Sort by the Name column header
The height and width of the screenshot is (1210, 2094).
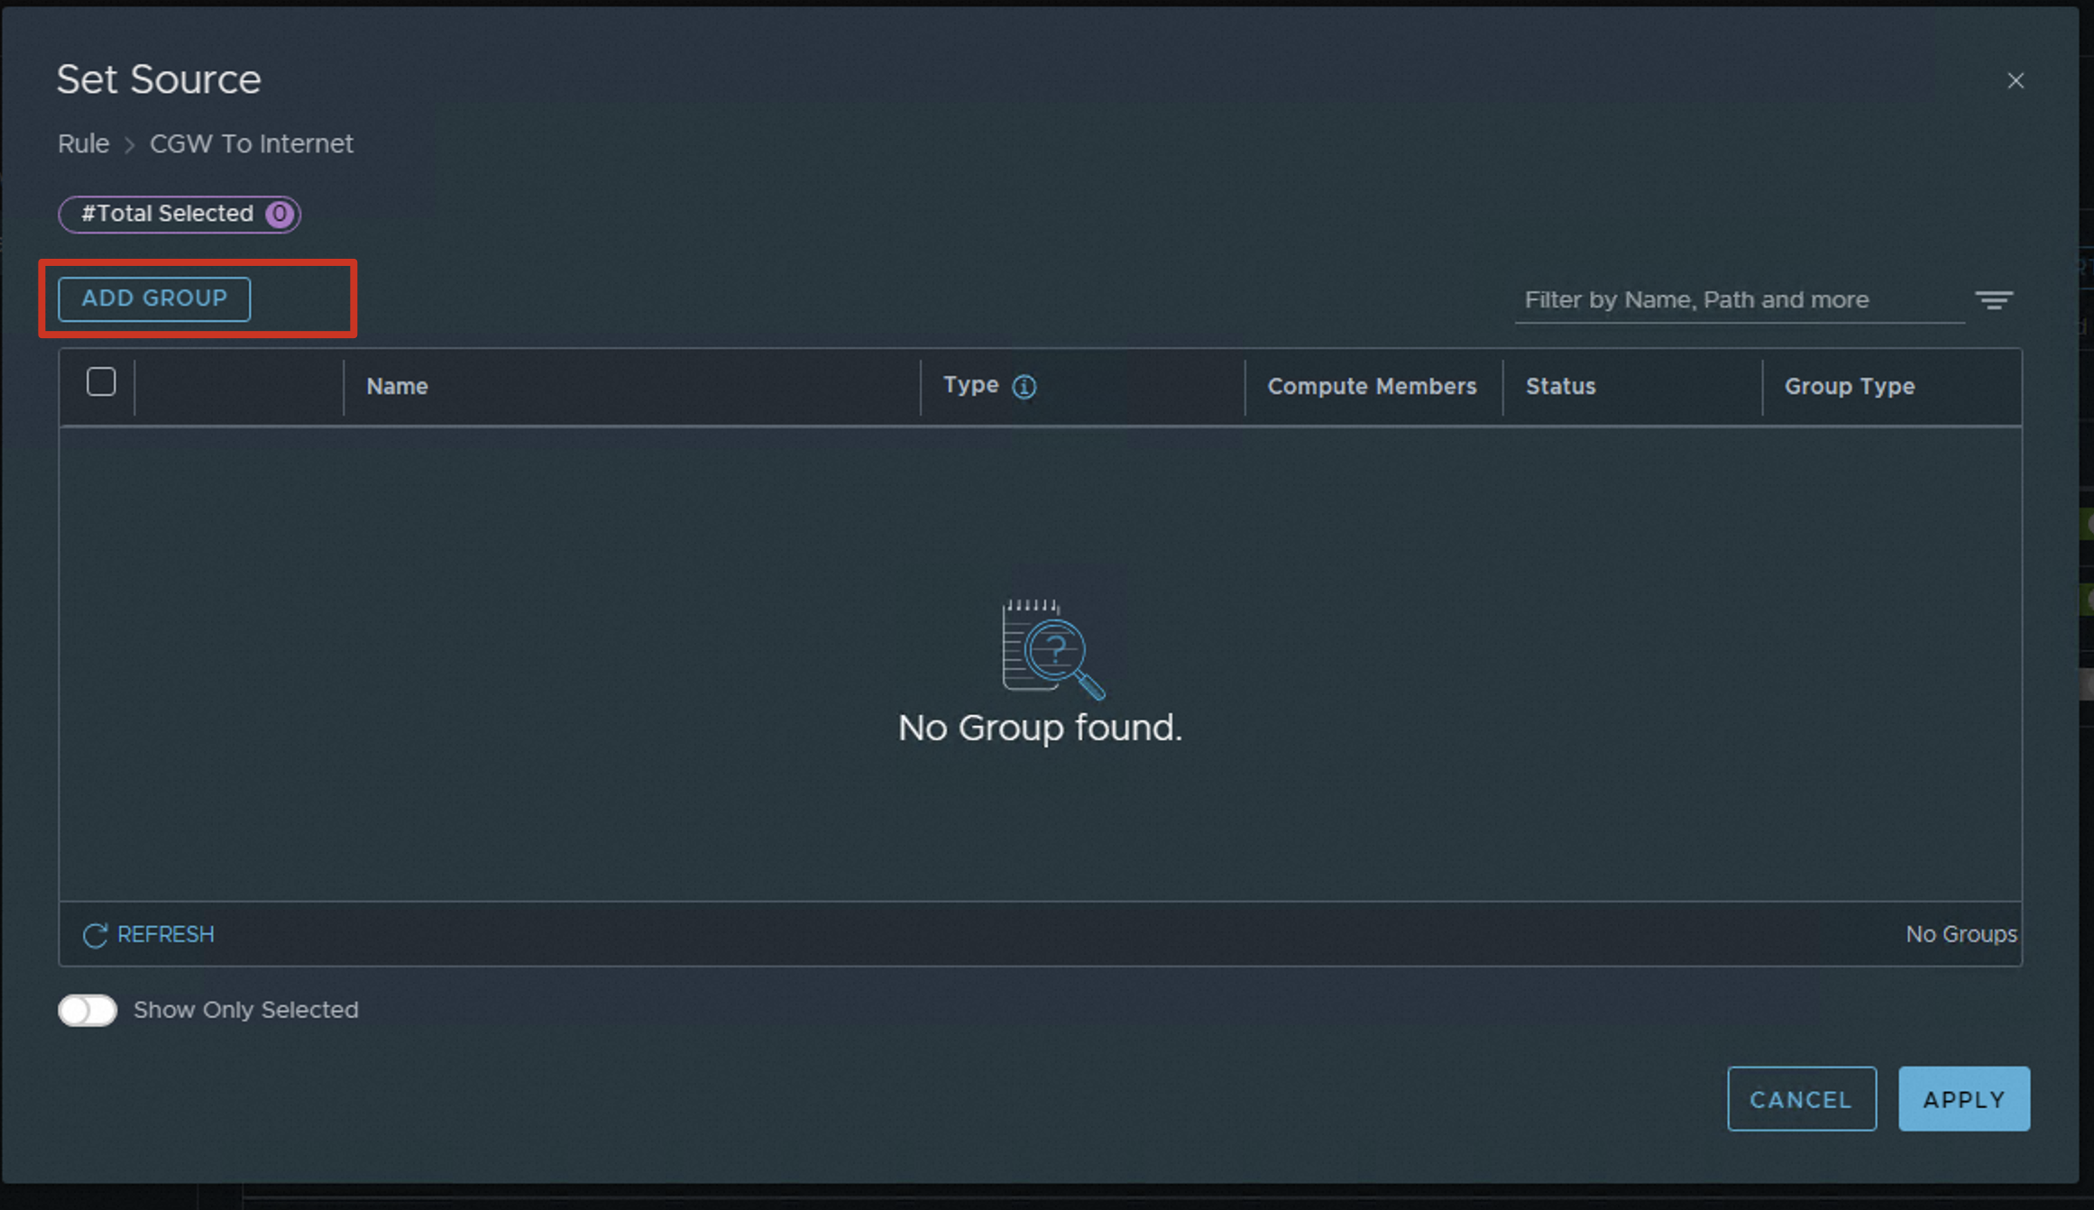(x=397, y=387)
